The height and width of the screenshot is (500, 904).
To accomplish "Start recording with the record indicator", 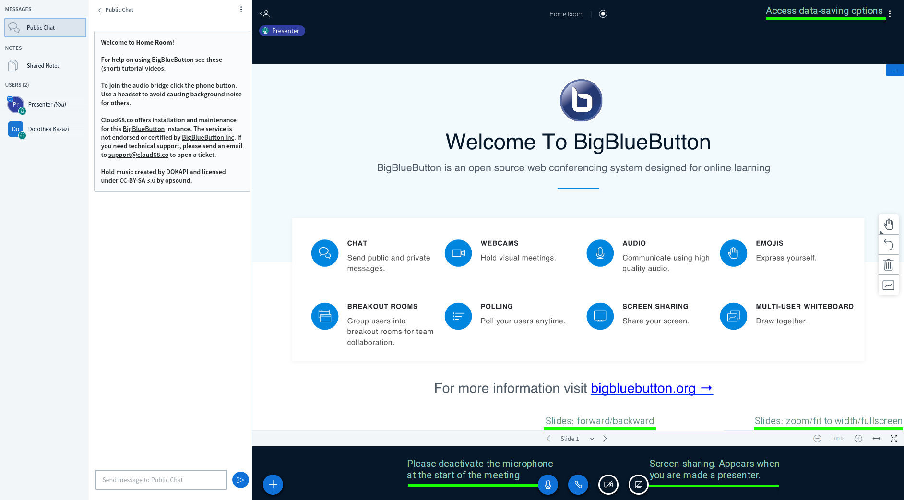I will (x=603, y=14).
